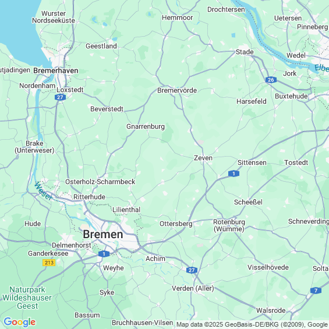Viewport: 329px width, 329px height.
Task: Click the yellow 213 road shield
Action: (x=49, y=263)
